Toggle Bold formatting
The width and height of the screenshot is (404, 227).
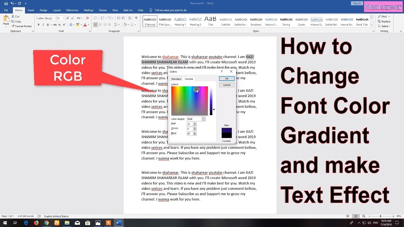click(39, 25)
